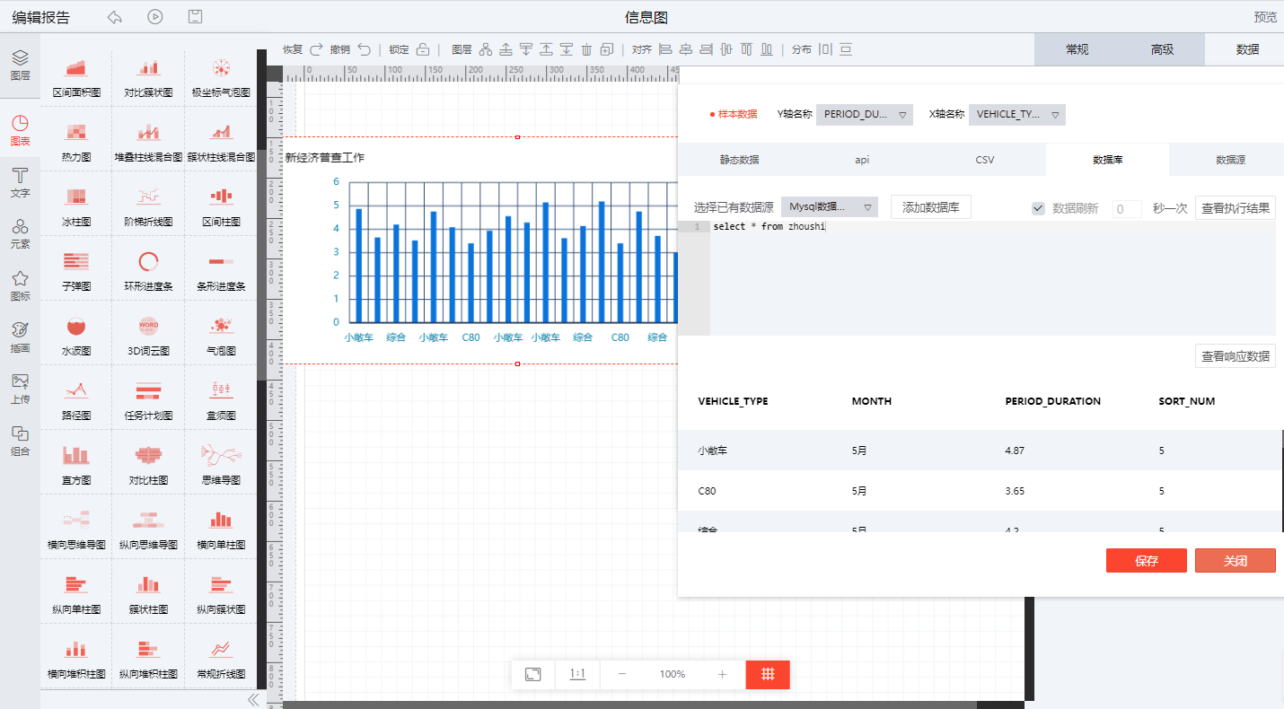Open the Mysql数据 data source dropdown

[x=830, y=207]
